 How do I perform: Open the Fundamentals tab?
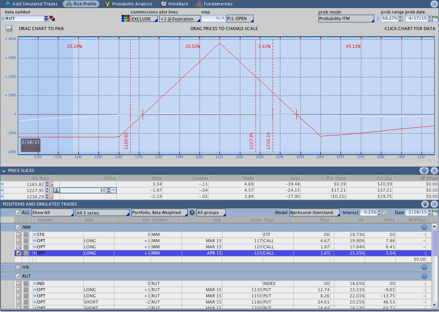point(214,4)
